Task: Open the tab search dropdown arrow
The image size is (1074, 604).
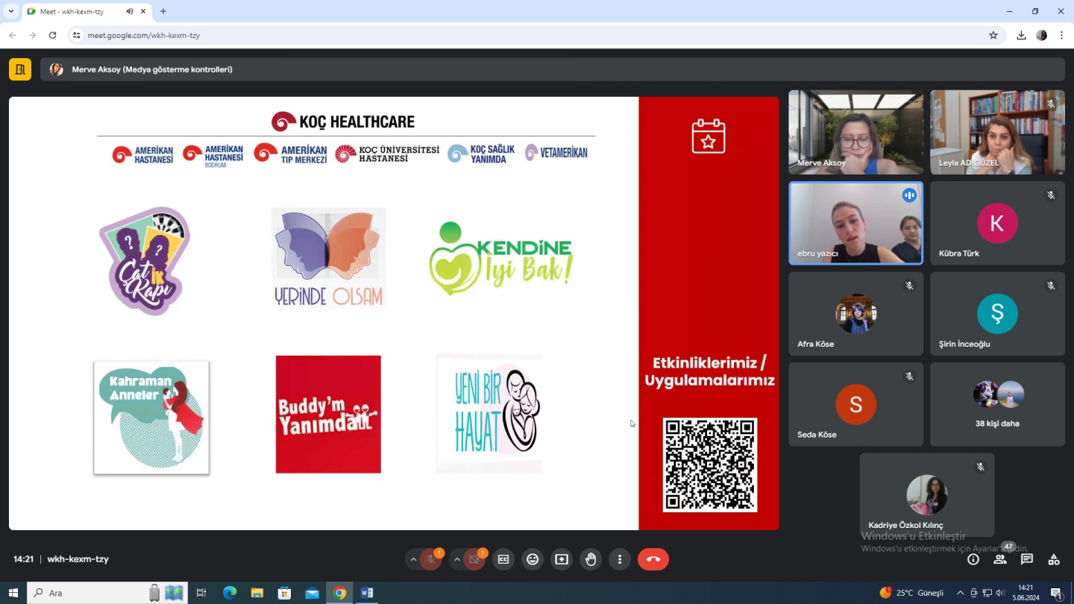Action: (10, 11)
